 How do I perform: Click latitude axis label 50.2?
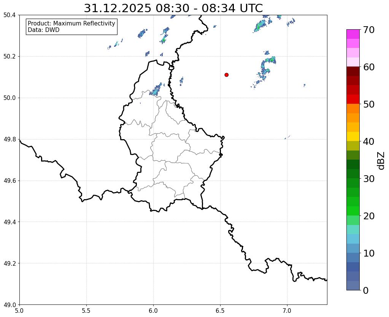tap(10, 57)
